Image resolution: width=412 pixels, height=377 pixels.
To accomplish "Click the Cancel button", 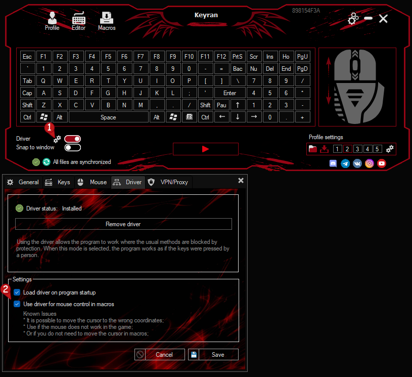I will [160, 355].
